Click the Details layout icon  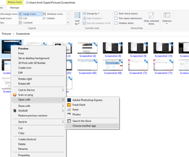pos(44,18)
